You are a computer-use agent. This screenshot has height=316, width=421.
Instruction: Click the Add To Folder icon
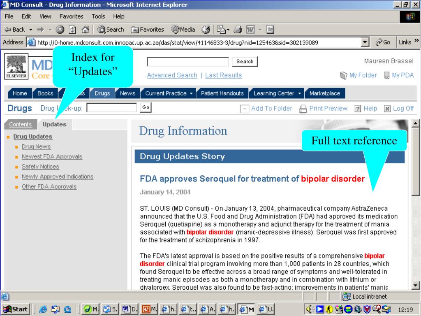point(244,109)
